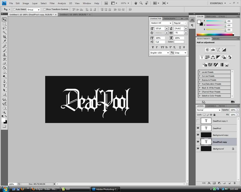Select the DeadPool copy 2 layer thumbnail

point(206,121)
